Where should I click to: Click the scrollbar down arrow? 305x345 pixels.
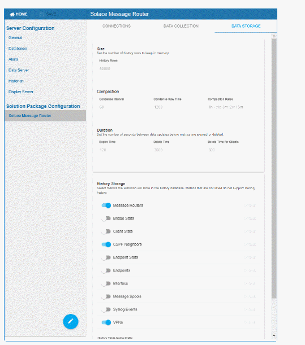click(x=274, y=335)
